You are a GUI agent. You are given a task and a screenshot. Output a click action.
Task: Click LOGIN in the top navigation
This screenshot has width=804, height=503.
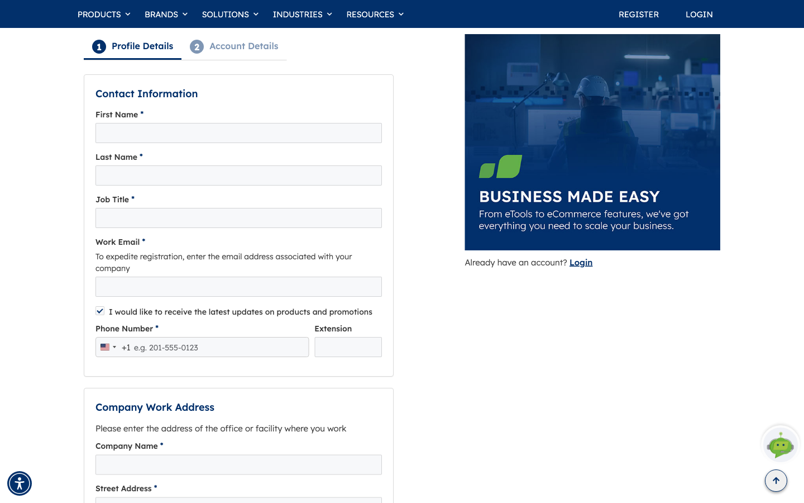click(x=699, y=15)
